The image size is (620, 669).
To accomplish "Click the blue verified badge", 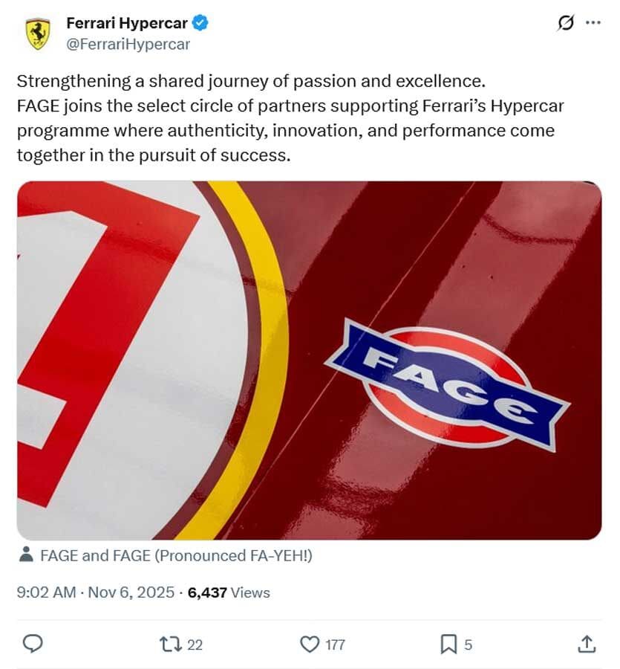I will [x=200, y=23].
